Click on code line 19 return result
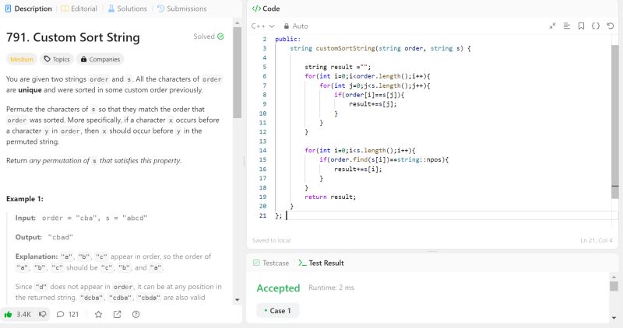Image resolution: width=623 pixels, height=328 pixels. [x=330, y=197]
